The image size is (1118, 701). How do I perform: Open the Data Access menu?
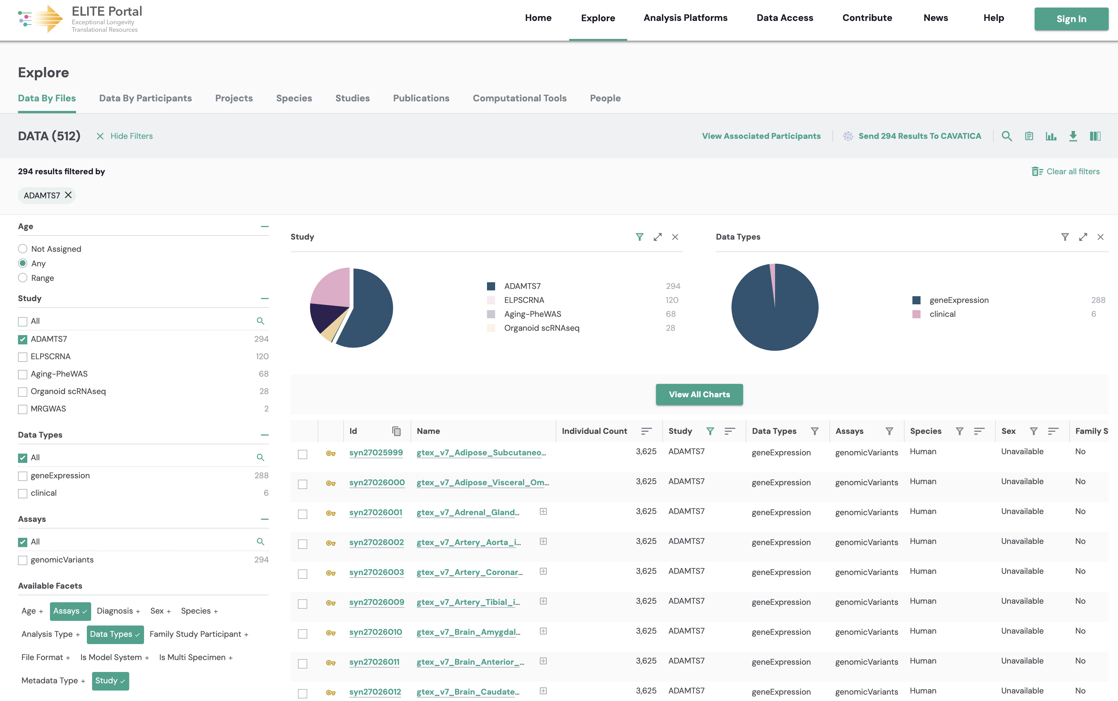pyautogui.click(x=785, y=18)
